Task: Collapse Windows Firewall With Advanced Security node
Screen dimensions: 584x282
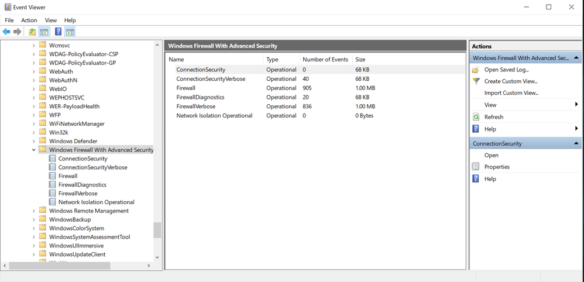Action: [34, 150]
